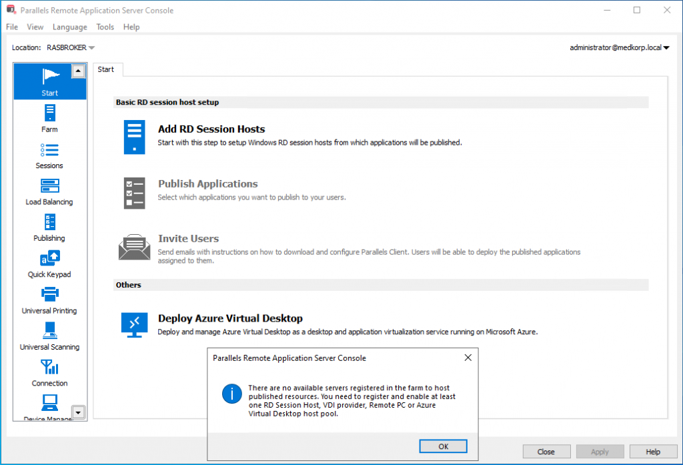Viewport: 683px width, 465px height.
Task: Close the message dialog with X
Action: [468, 358]
